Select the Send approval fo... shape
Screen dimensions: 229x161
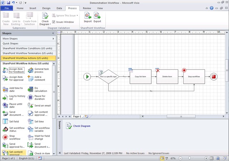(14, 145)
